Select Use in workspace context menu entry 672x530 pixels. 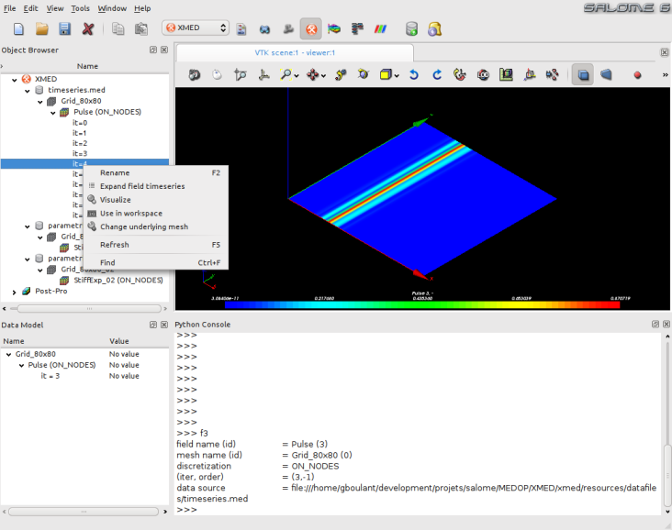130,213
